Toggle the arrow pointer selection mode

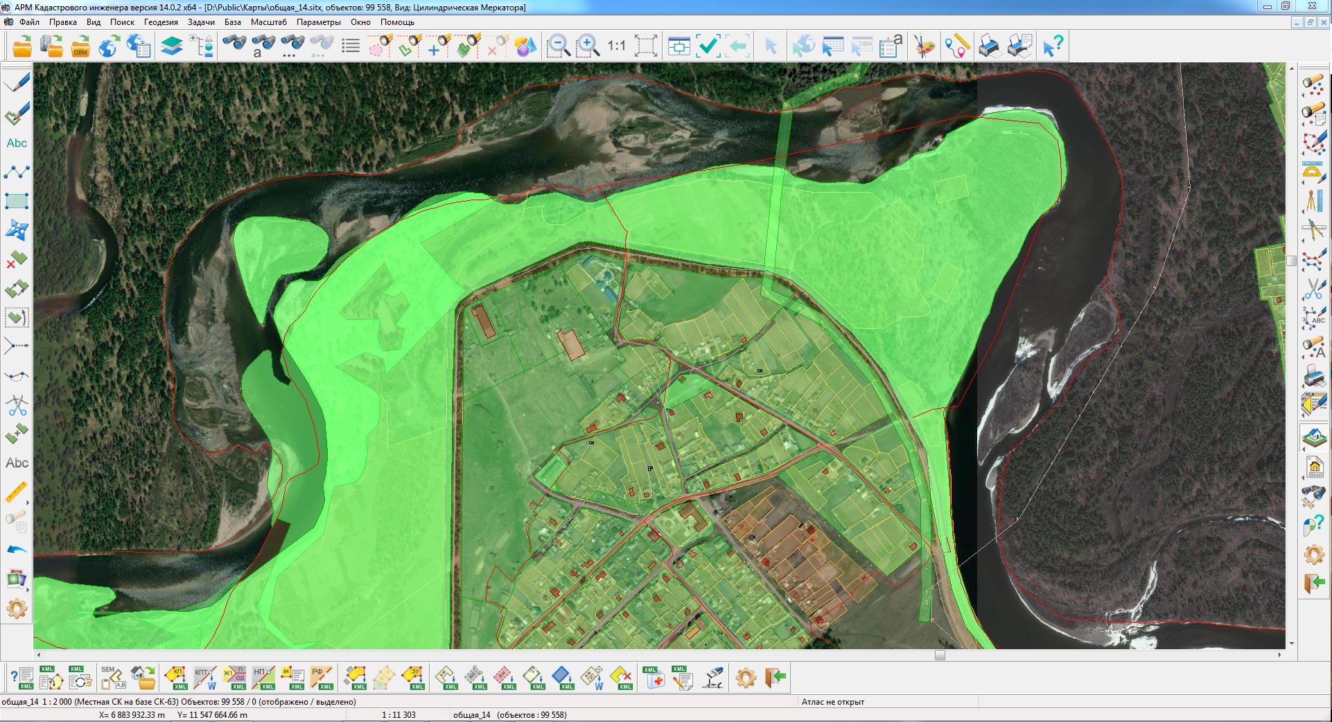coord(770,46)
